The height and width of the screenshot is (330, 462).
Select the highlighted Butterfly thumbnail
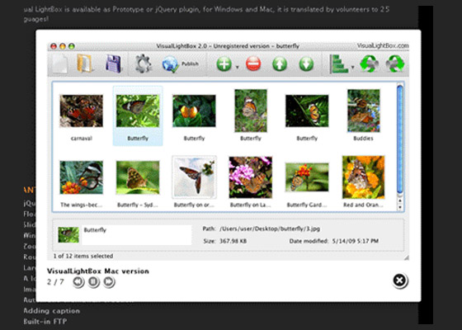tap(138, 111)
